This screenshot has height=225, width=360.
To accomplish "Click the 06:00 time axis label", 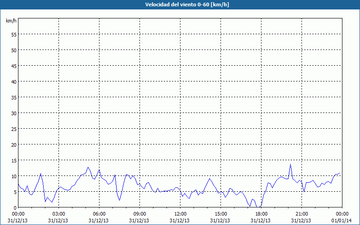I will pyautogui.click(x=99, y=214).
